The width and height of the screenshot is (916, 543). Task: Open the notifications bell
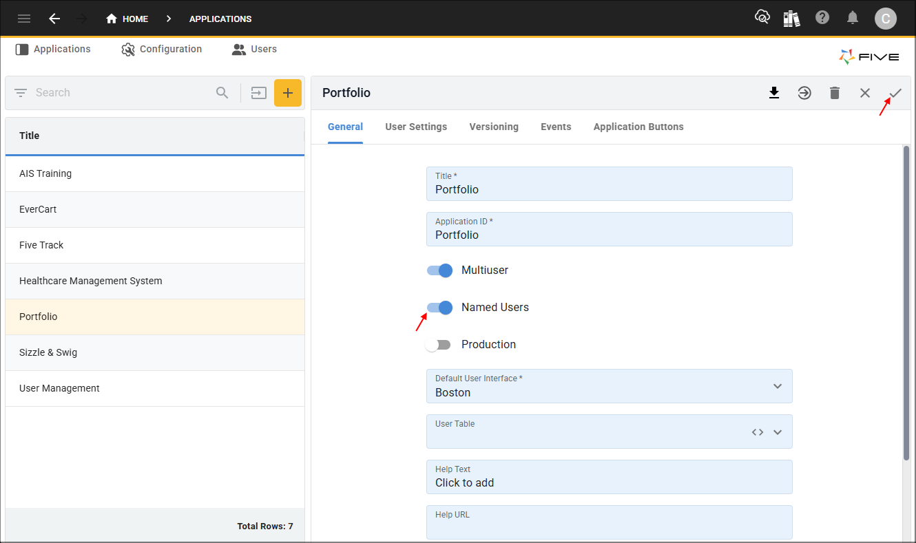pyautogui.click(x=853, y=18)
